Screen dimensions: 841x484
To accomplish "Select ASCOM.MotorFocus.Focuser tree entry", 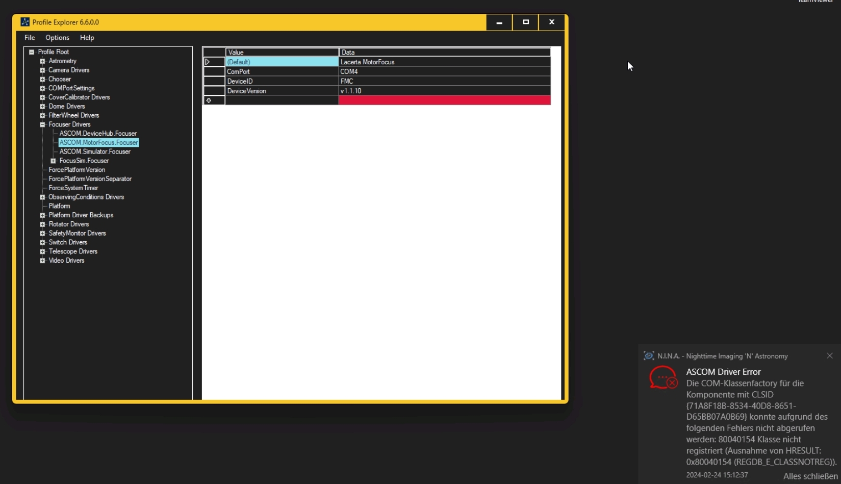I will tap(98, 143).
